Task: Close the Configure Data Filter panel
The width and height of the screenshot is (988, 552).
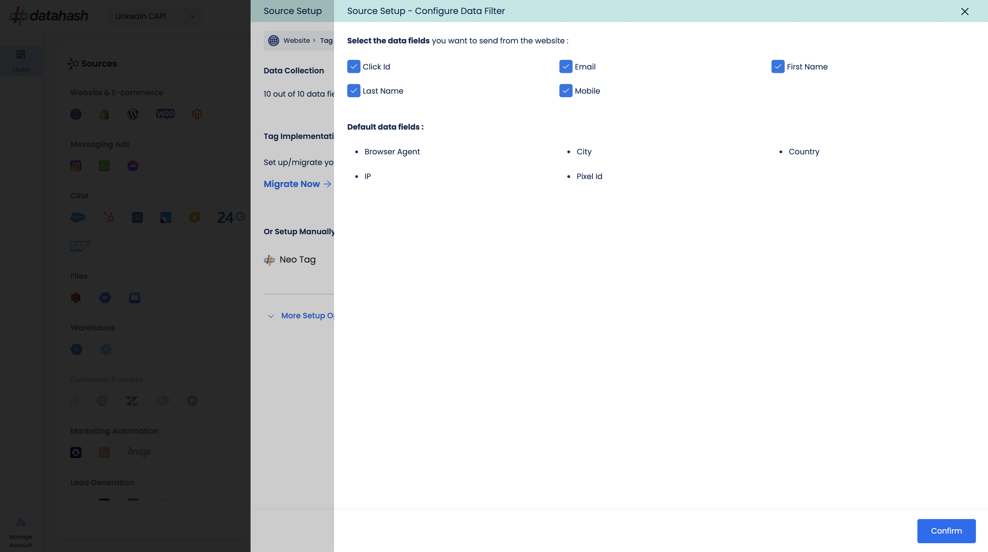Action: click(965, 12)
